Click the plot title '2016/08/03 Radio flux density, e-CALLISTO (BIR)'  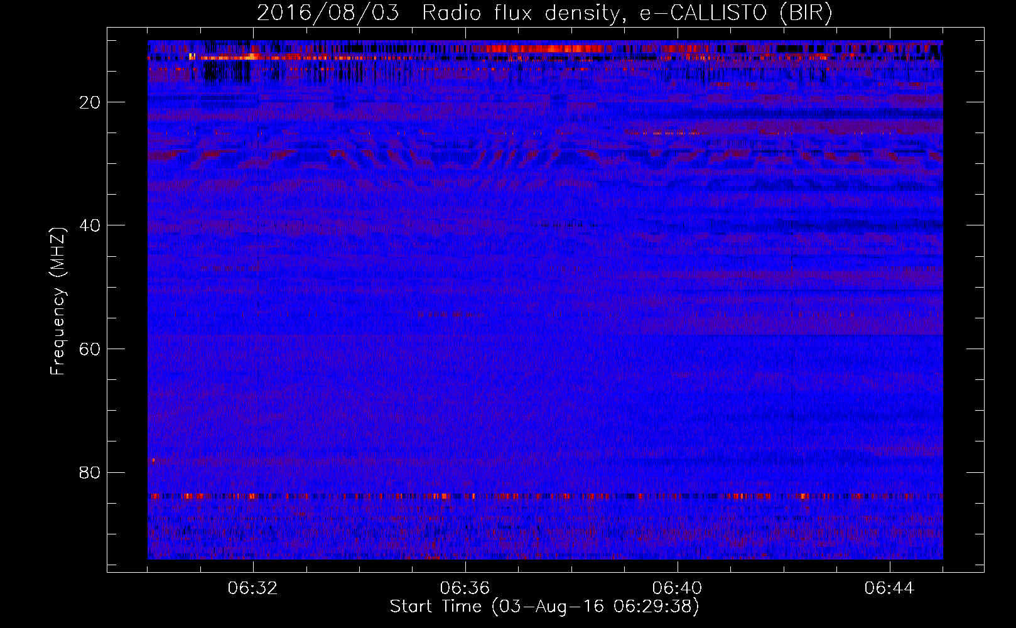point(544,13)
